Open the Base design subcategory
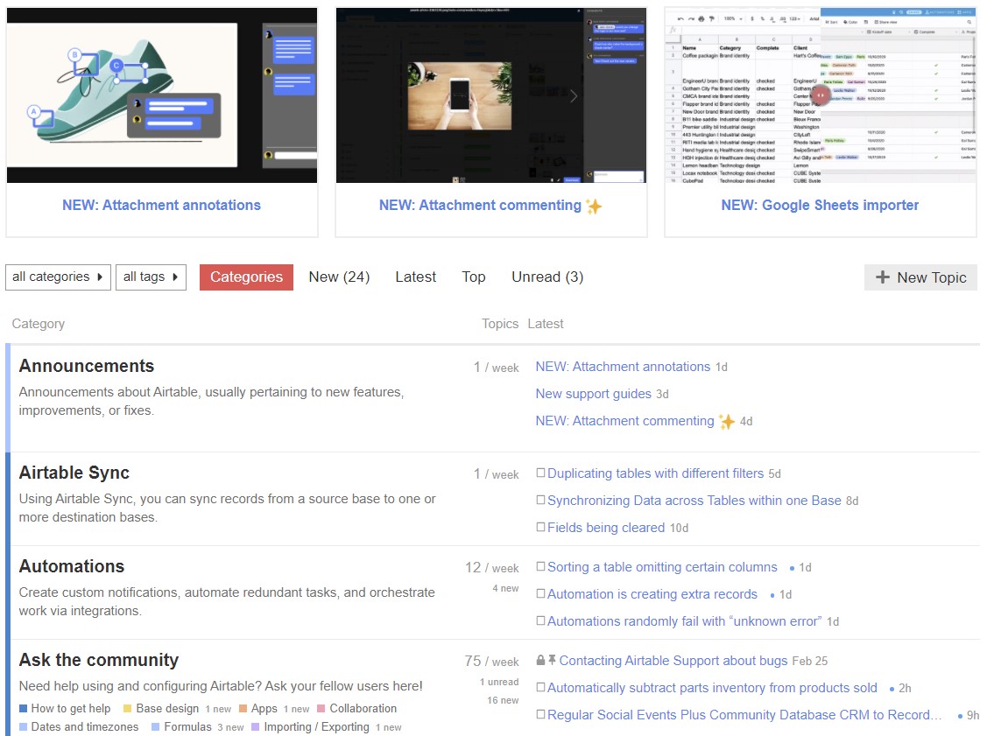994x736 pixels. 167,708
